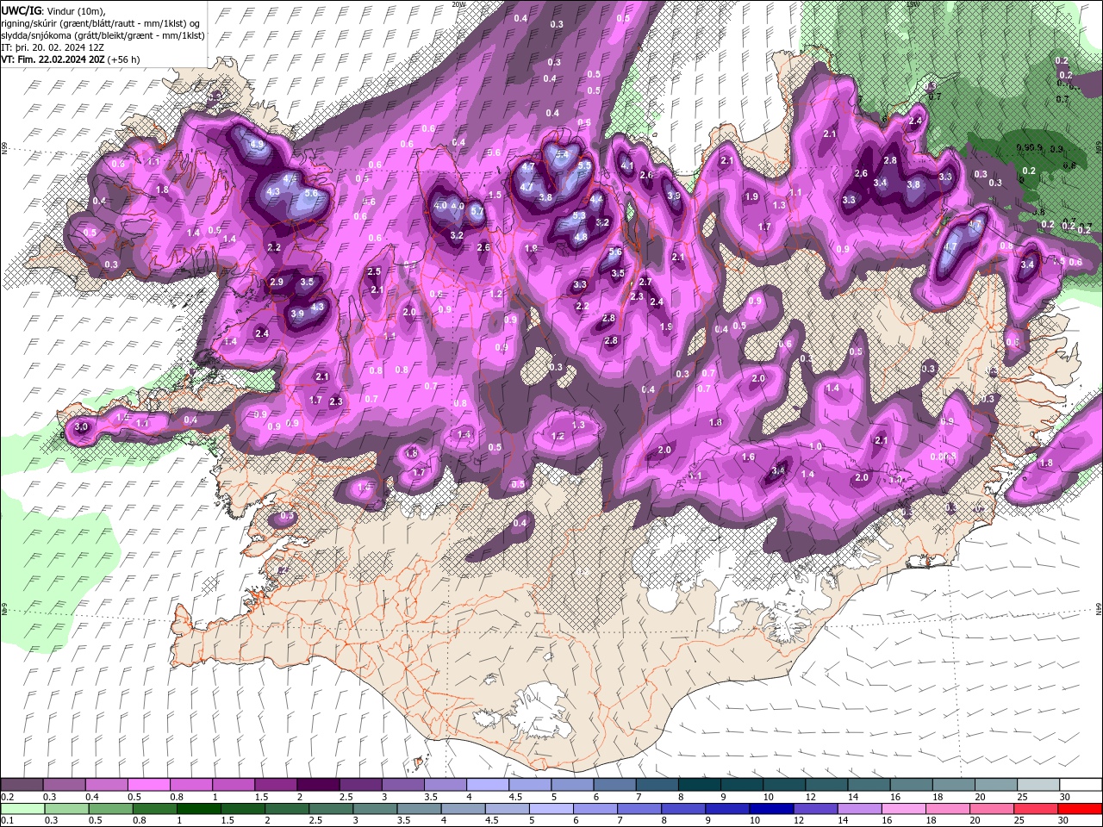Pick the lavender '4' snow legend swatch
Screen dimensions: 1103x827
pos(487,785)
